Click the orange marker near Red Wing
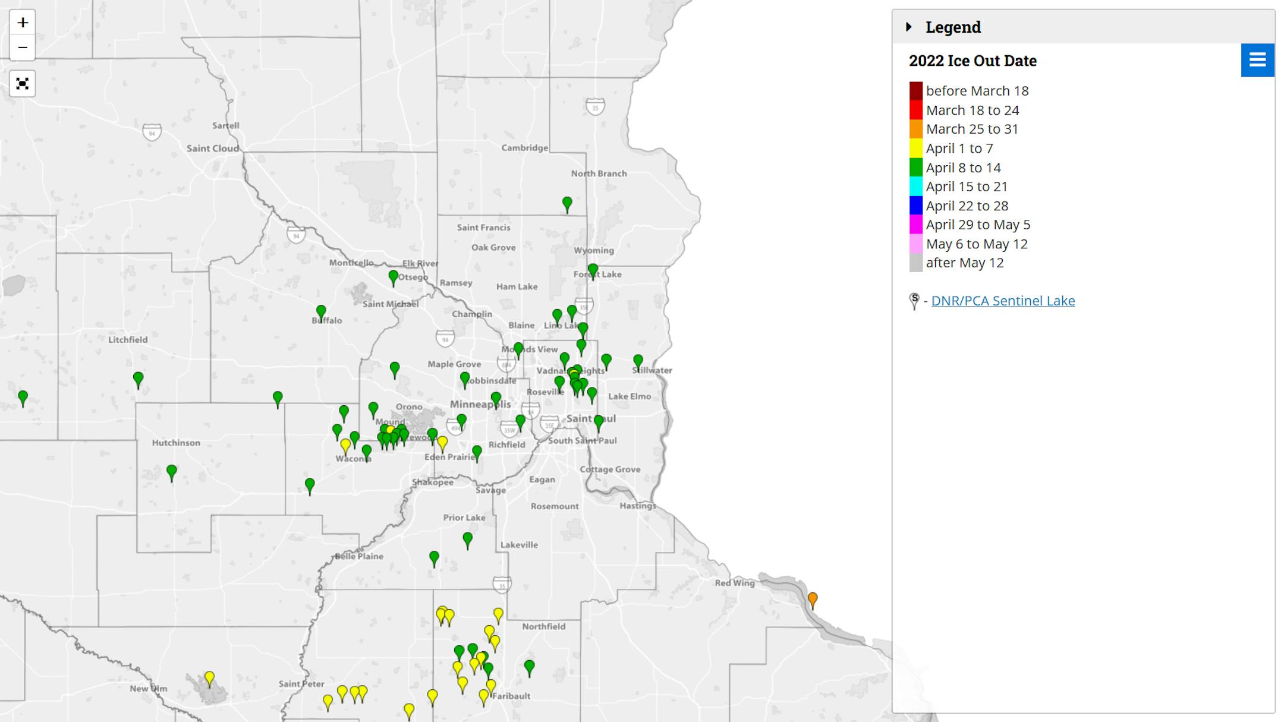 pos(813,598)
